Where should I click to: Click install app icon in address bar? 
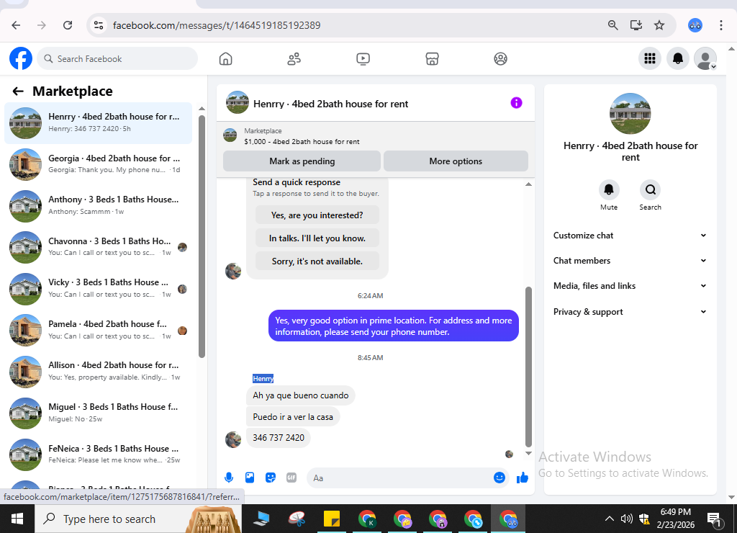click(x=636, y=25)
